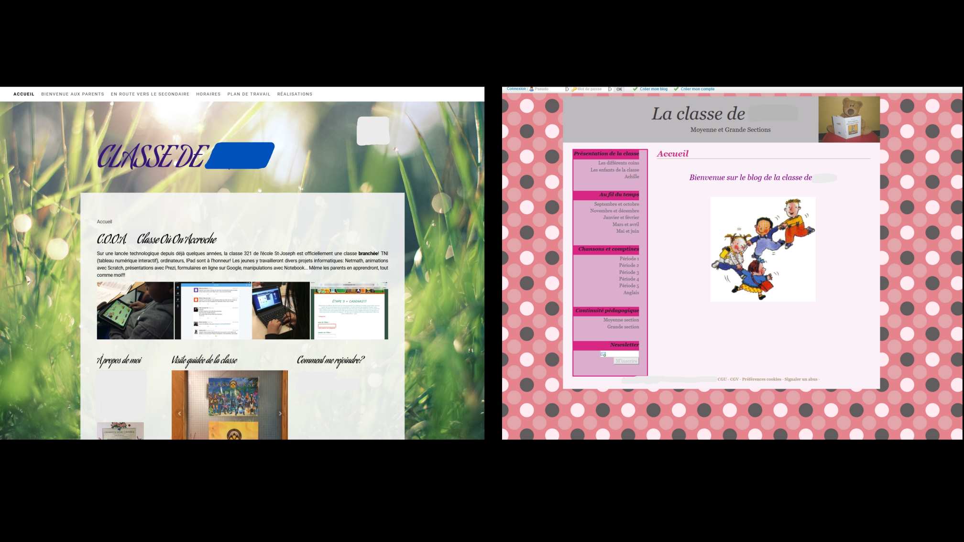Click the newsletter email icon
Image resolution: width=964 pixels, height=542 pixels.
[x=603, y=354]
